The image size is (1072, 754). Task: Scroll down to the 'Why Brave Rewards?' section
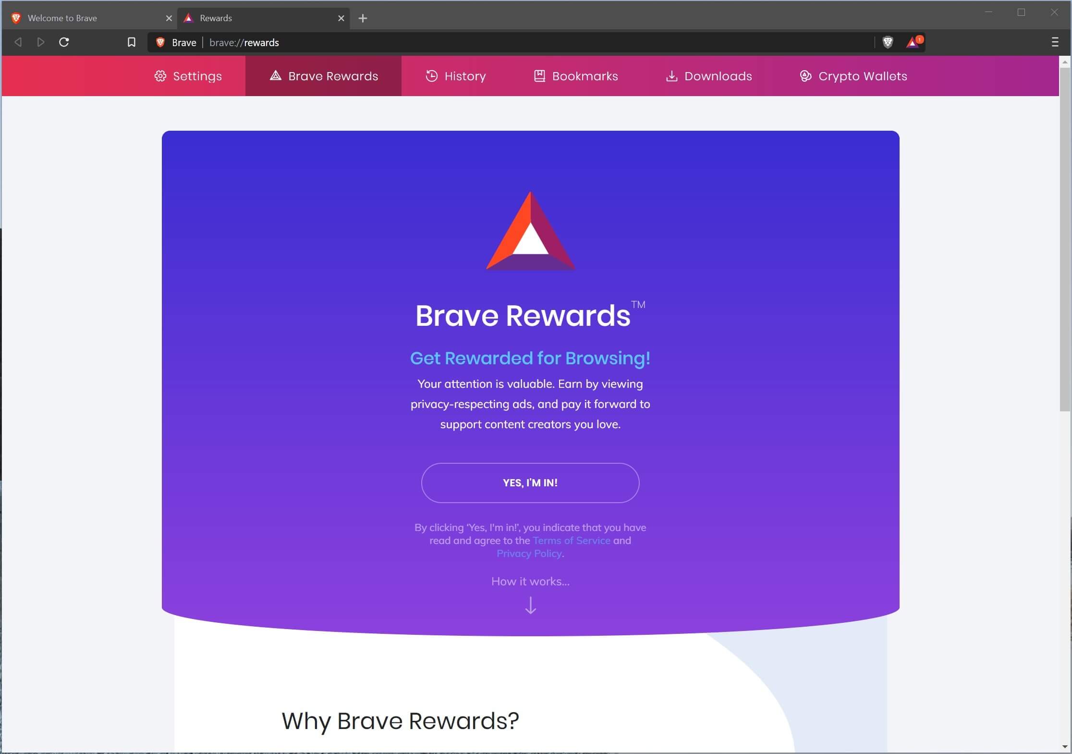coord(400,720)
